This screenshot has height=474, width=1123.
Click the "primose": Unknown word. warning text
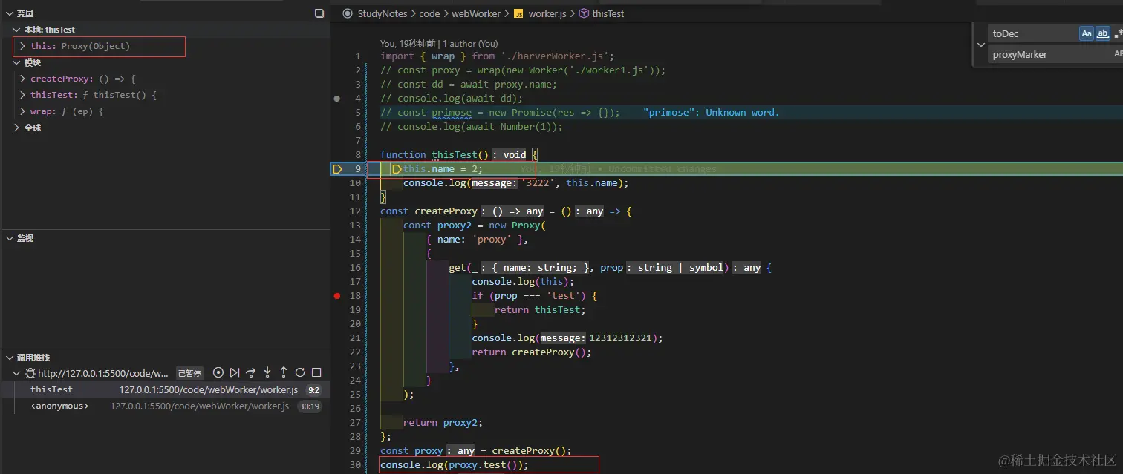tap(712, 113)
